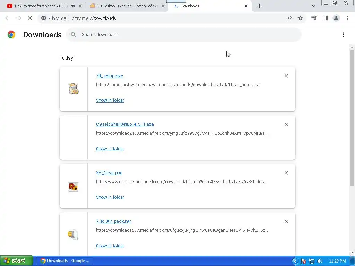The width and height of the screenshot is (355, 266).
Task: Expand the tab search dropdown chevron
Action: coord(313,6)
